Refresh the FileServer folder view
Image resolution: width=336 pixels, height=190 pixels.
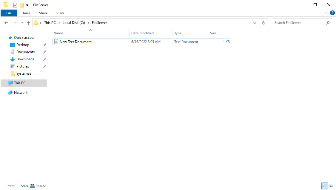(x=264, y=23)
